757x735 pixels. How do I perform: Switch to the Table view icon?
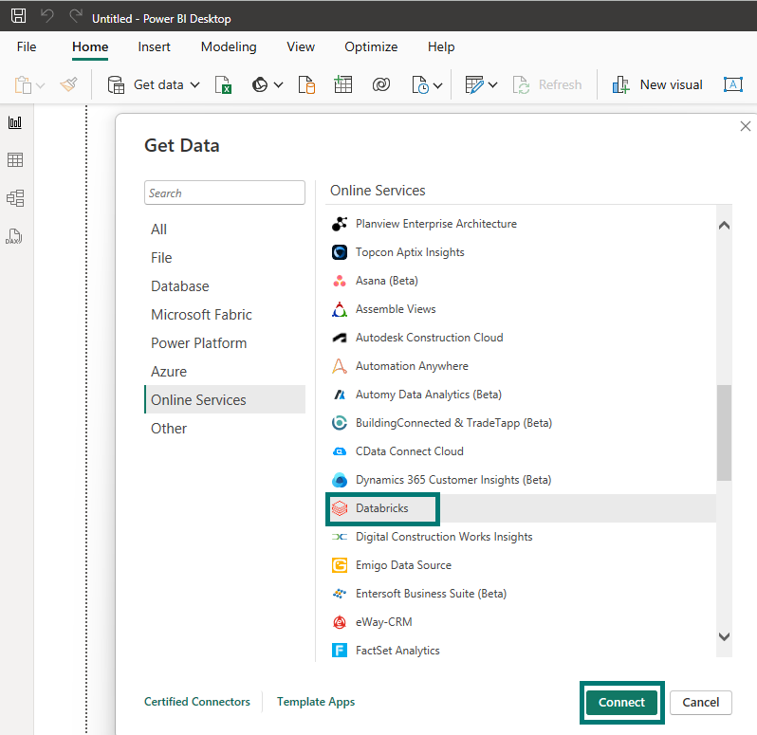[14, 160]
